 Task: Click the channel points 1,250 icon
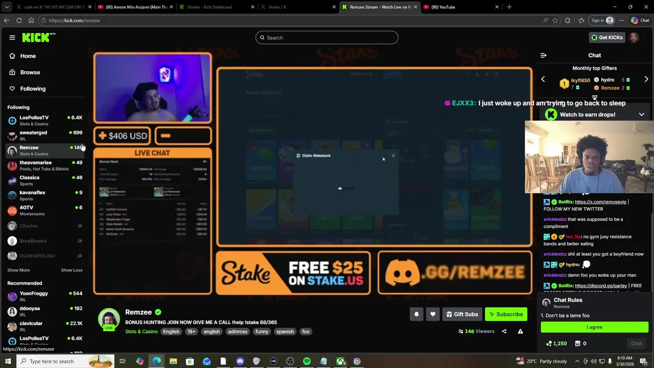point(556,343)
